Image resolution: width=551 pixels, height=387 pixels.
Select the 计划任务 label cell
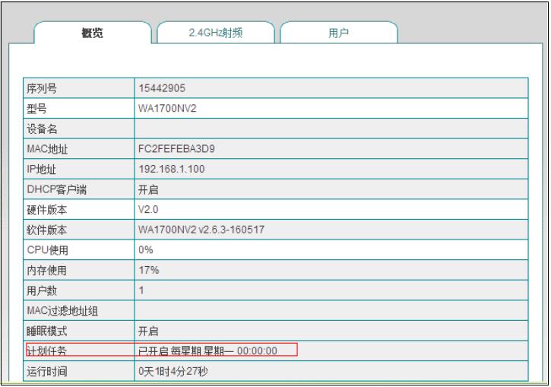tap(79, 351)
